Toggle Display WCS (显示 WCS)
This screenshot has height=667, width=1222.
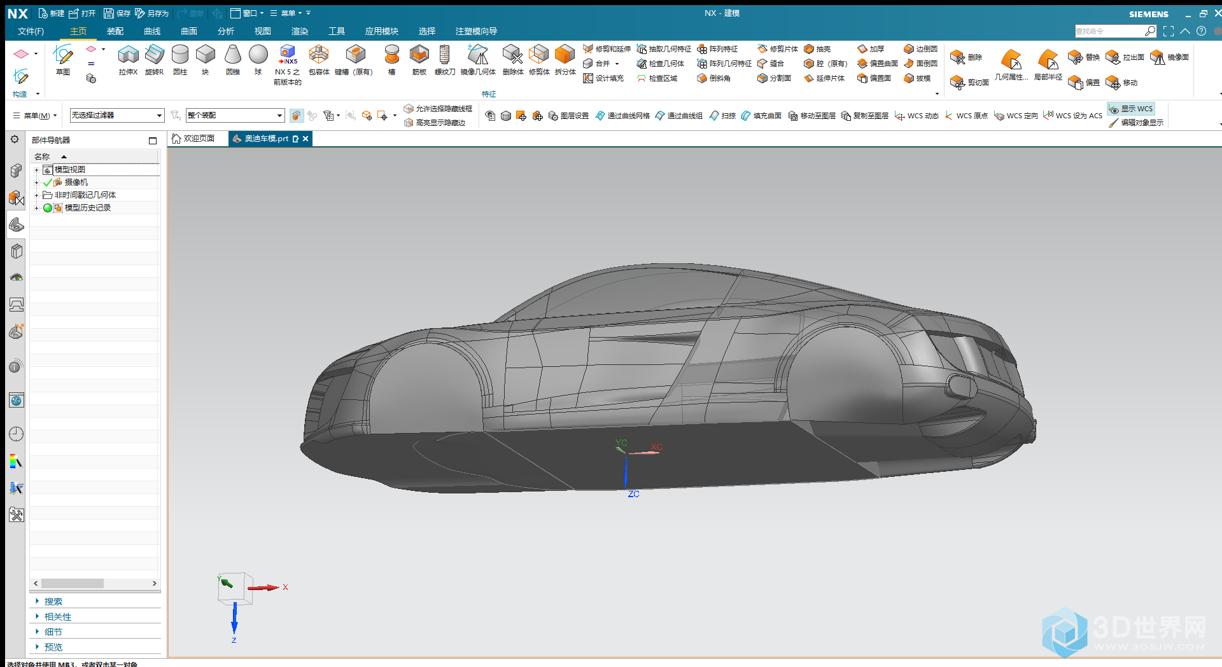point(1131,109)
